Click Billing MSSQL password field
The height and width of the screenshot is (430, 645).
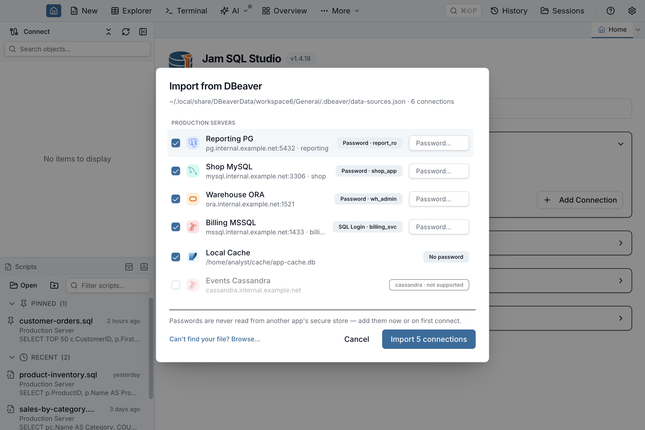coord(439,227)
